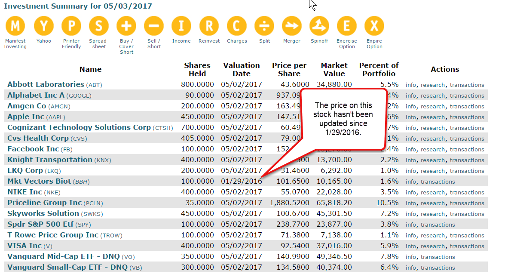Click research for Cognizant Technology Solutions
This screenshot has width=511, height=280.
tap(433, 128)
